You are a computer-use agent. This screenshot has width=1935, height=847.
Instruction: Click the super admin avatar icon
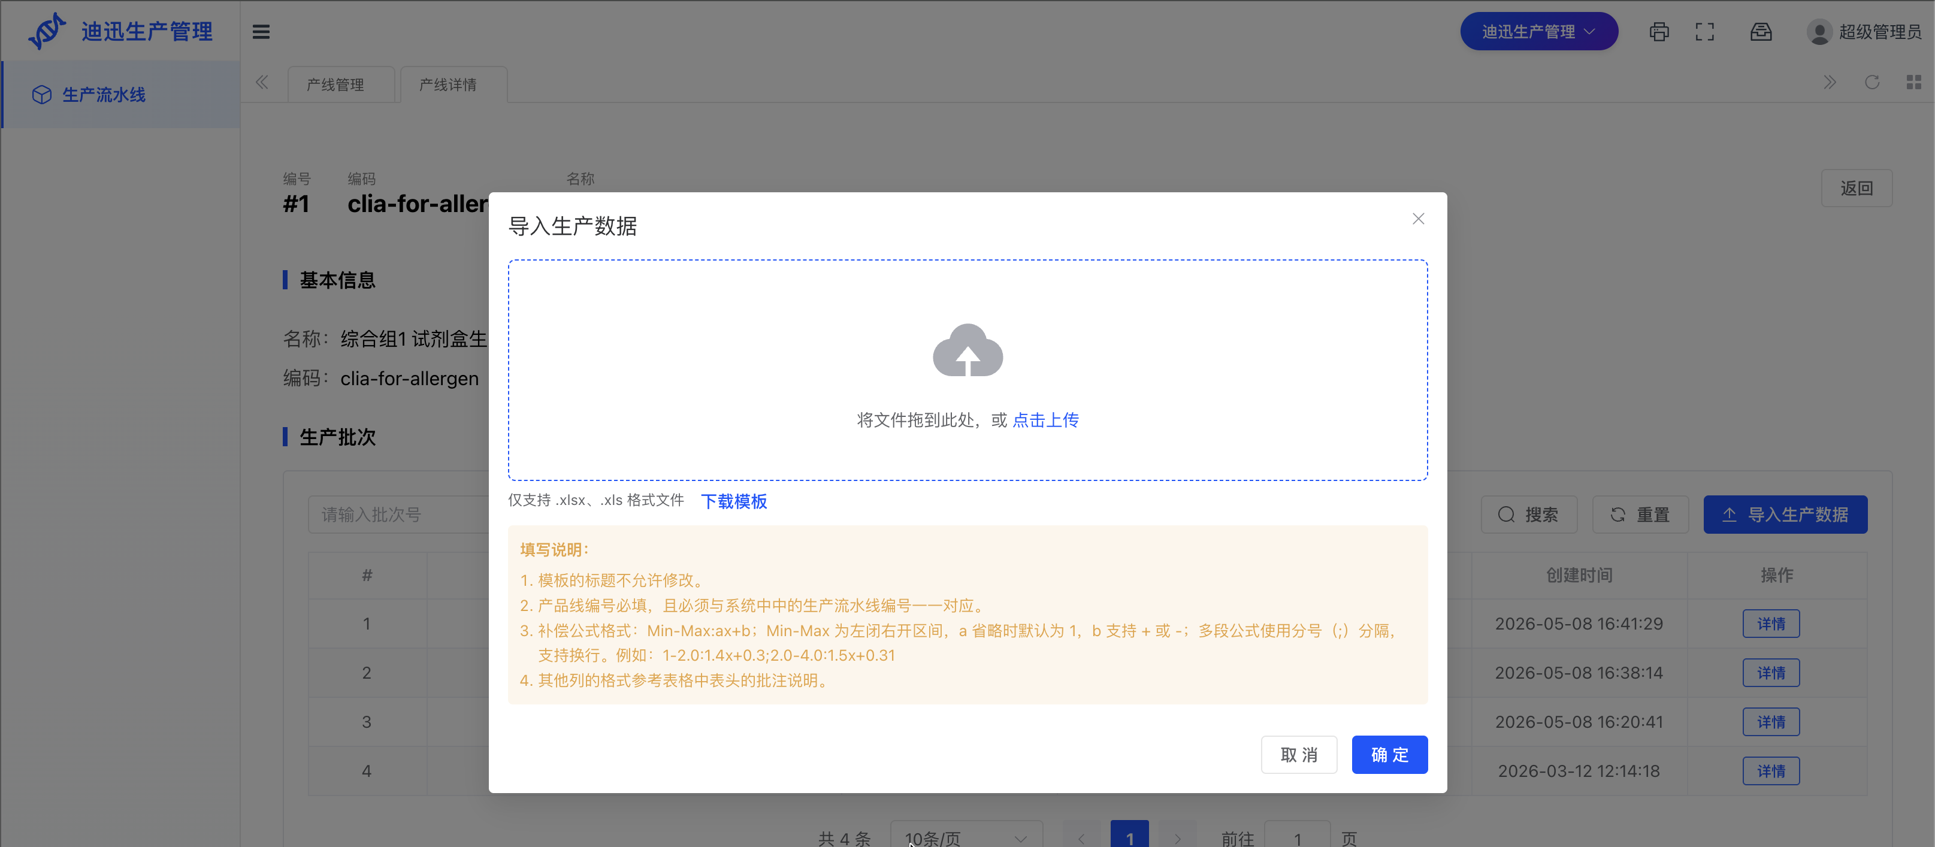coord(1819,32)
